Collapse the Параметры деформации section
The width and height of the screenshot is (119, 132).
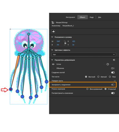(52, 60)
